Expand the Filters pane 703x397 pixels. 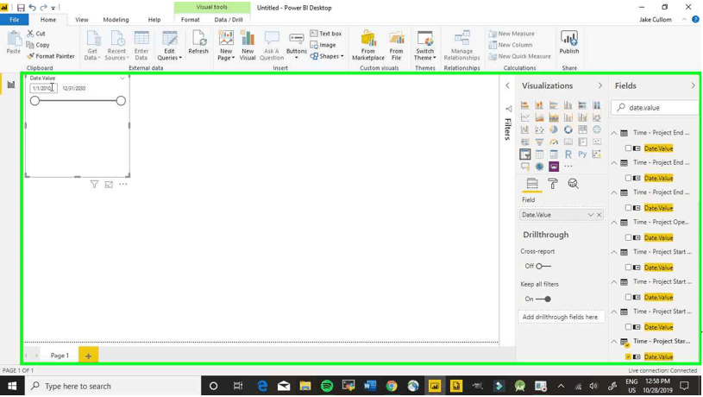point(507,85)
